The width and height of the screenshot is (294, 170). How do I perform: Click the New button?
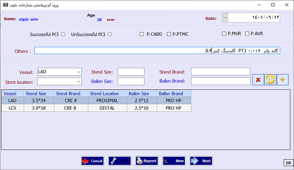coord(174,161)
